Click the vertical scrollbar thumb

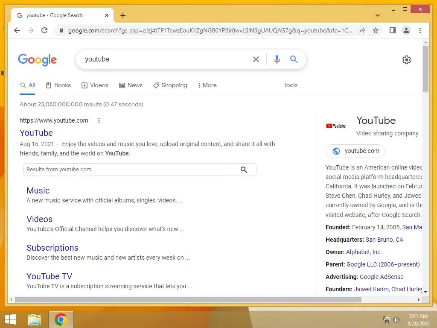425,69
